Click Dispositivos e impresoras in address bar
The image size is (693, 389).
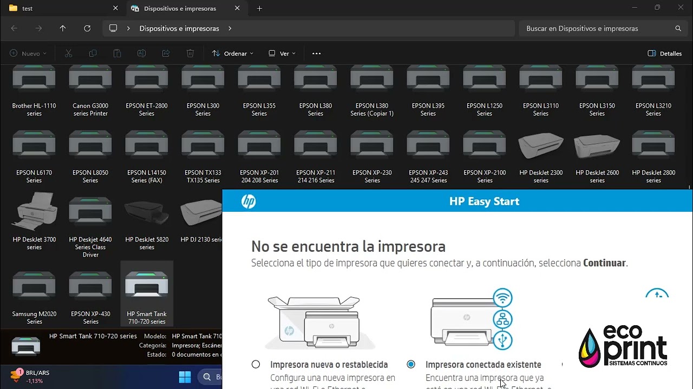pos(179,29)
